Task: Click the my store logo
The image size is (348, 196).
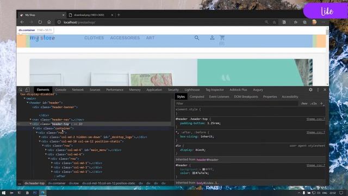Action: tap(42, 38)
